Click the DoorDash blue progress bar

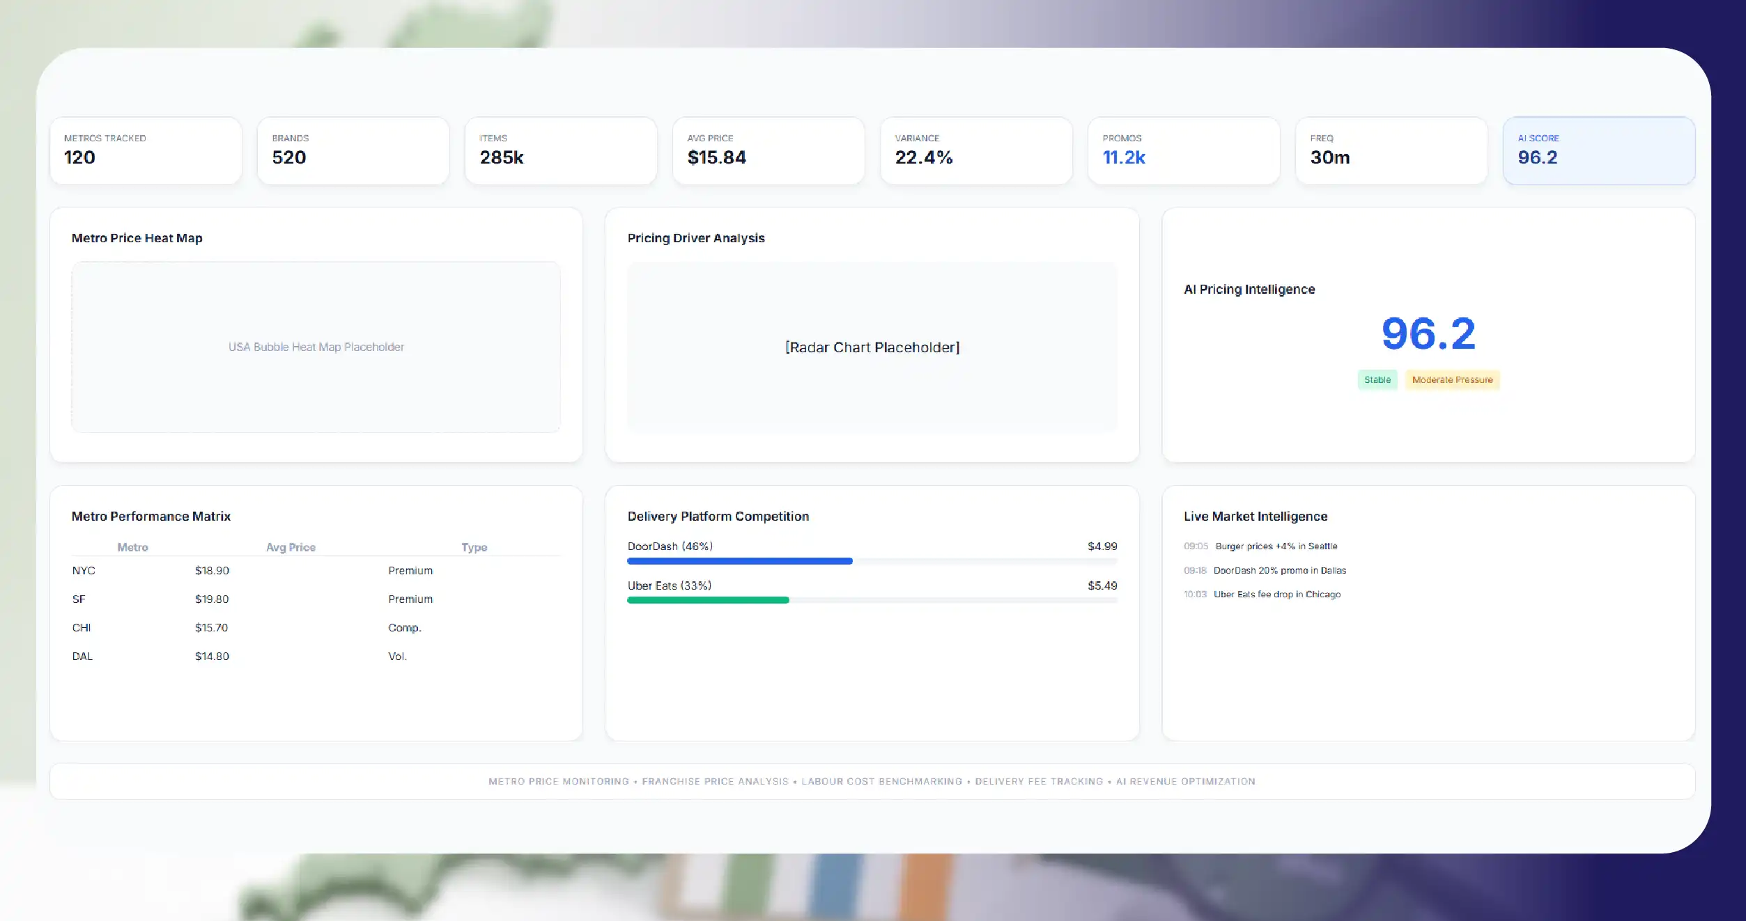[x=740, y=561]
